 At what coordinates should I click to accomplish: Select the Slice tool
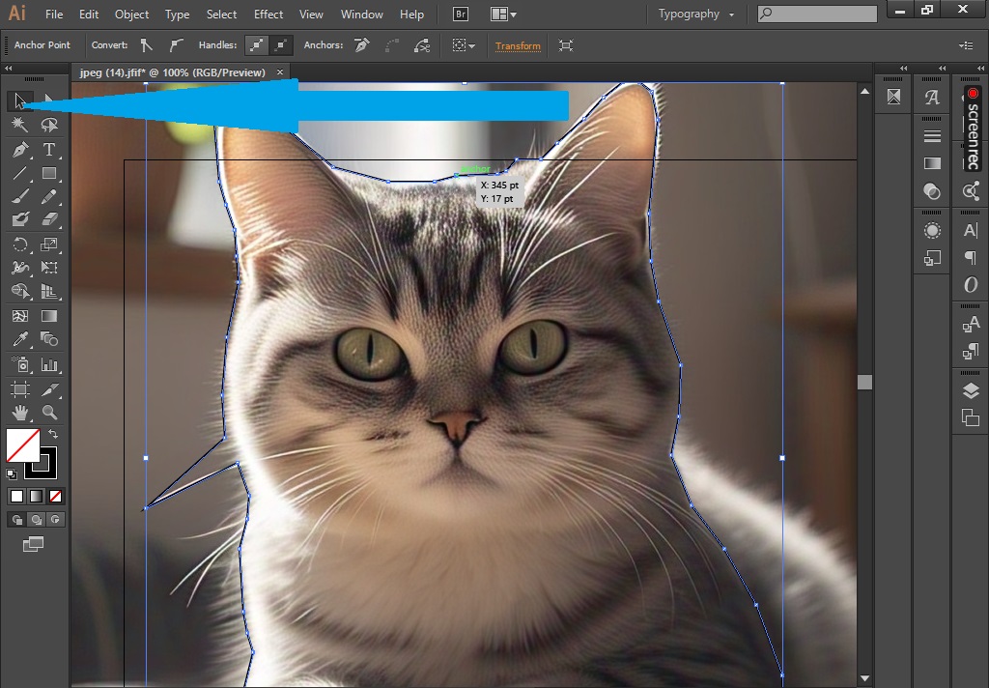(x=49, y=388)
